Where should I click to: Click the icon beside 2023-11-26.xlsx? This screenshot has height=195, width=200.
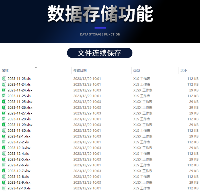point(4,108)
